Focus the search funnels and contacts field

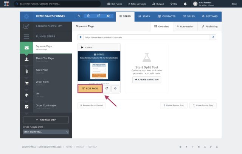(57, 4)
